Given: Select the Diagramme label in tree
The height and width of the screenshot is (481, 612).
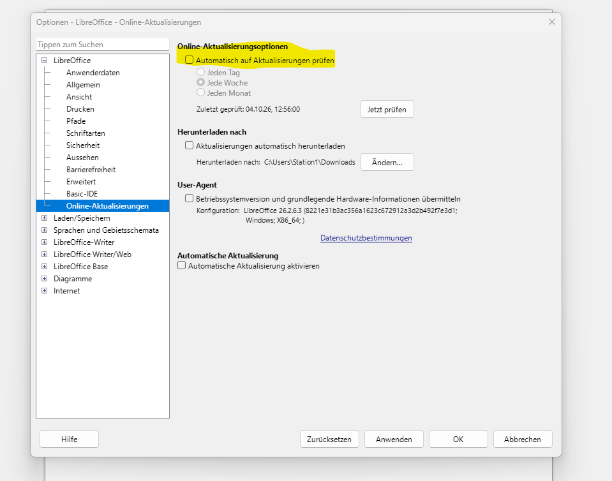Looking at the screenshot, I should [x=73, y=279].
